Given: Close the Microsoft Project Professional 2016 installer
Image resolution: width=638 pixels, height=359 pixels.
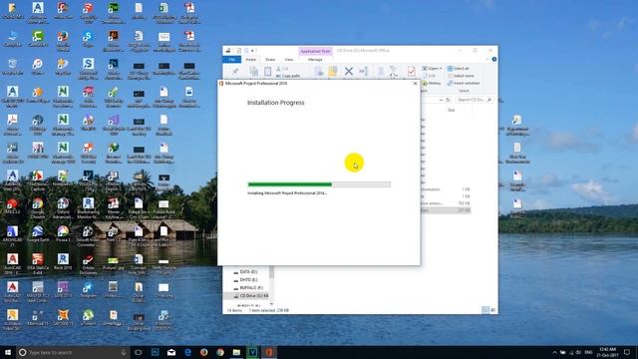Looking at the screenshot, I should click(415, 84).
